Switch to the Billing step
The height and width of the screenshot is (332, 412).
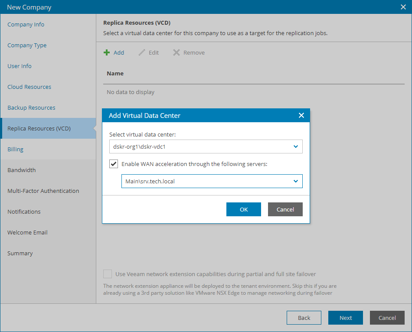16,149
